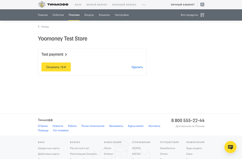Screen dimensions: 242x159
Task: Expand the account dropdown arrow
Action: point(202,5)
